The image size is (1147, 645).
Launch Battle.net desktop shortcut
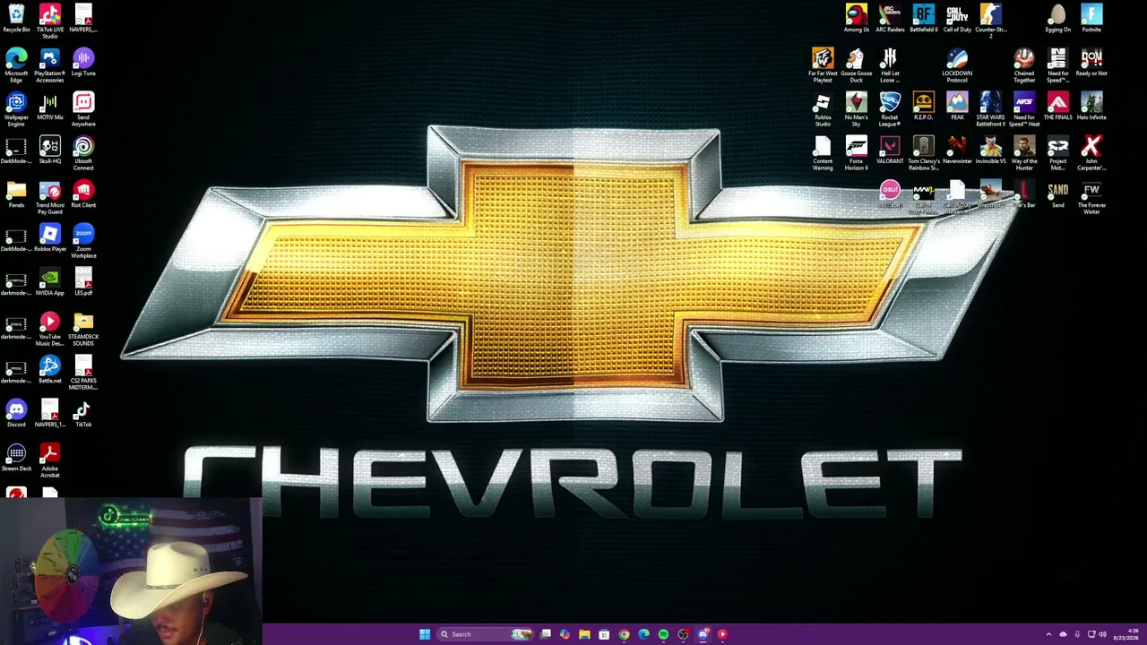click(50, 369)
